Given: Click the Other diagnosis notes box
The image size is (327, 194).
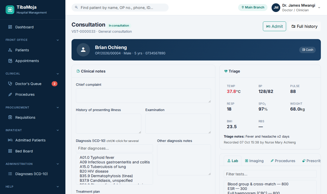Looking at the screenshot, I should tap(184, 160).
